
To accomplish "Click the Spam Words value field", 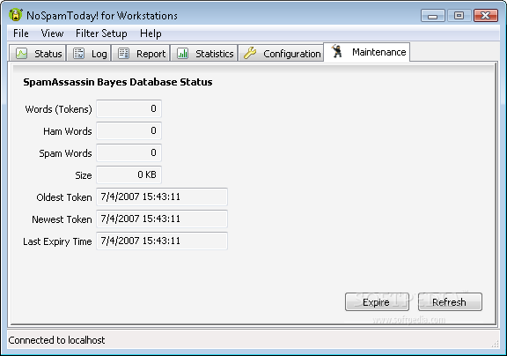I will click(129, 152).
